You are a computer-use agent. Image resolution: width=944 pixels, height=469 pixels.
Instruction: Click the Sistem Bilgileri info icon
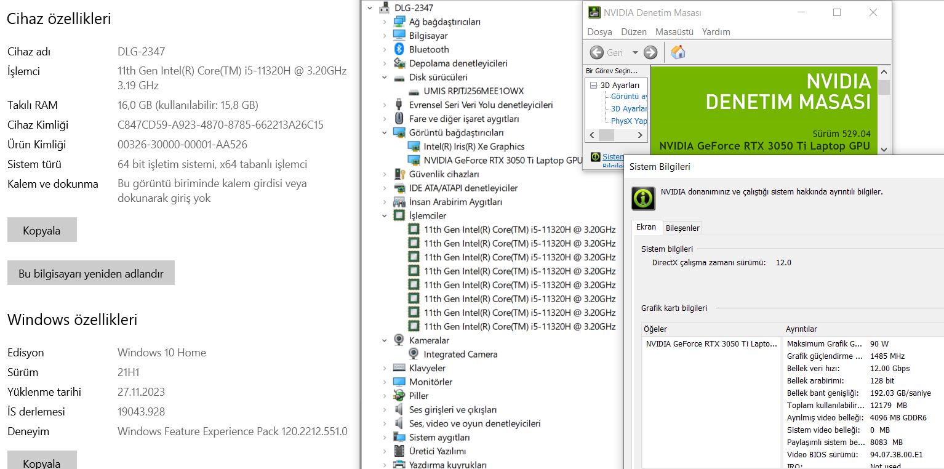(x=643, y=199)
